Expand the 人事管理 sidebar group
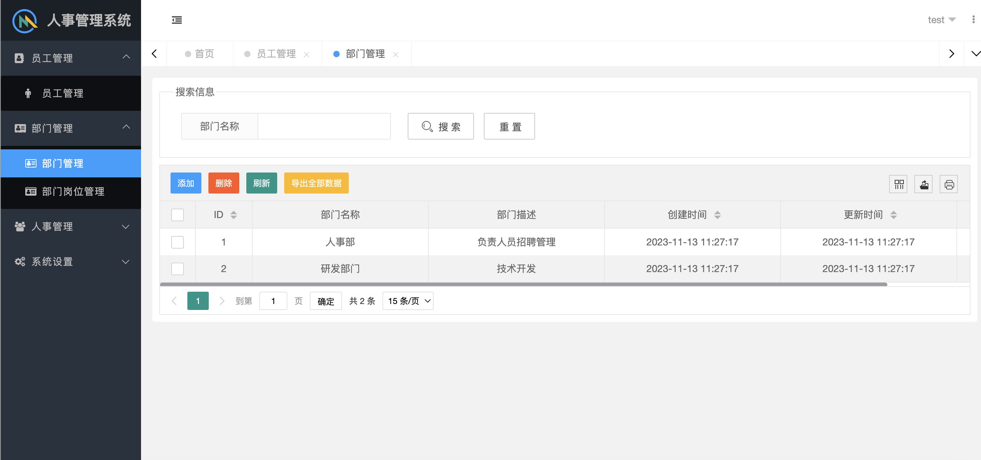 click(x=71, y=226)
